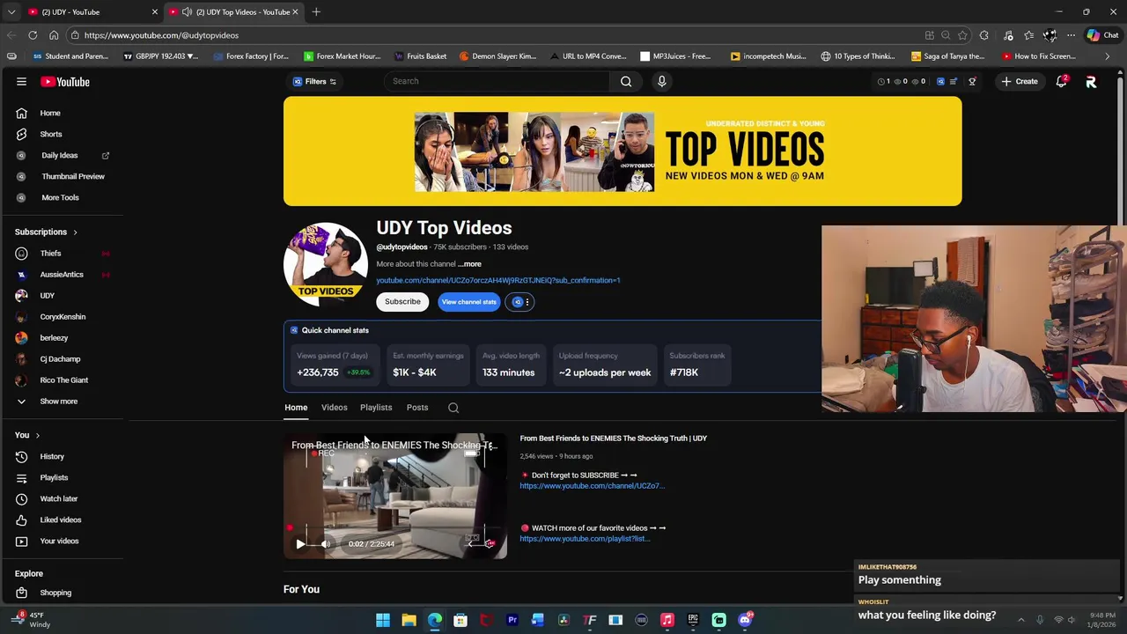Image resolution: width=1127 pixels, height=634 pixels.
Task: Expand the You section chevron
Action: [37, 435]
